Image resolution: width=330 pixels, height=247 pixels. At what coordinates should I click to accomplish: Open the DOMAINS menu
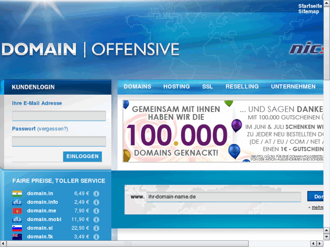(138, 87)
